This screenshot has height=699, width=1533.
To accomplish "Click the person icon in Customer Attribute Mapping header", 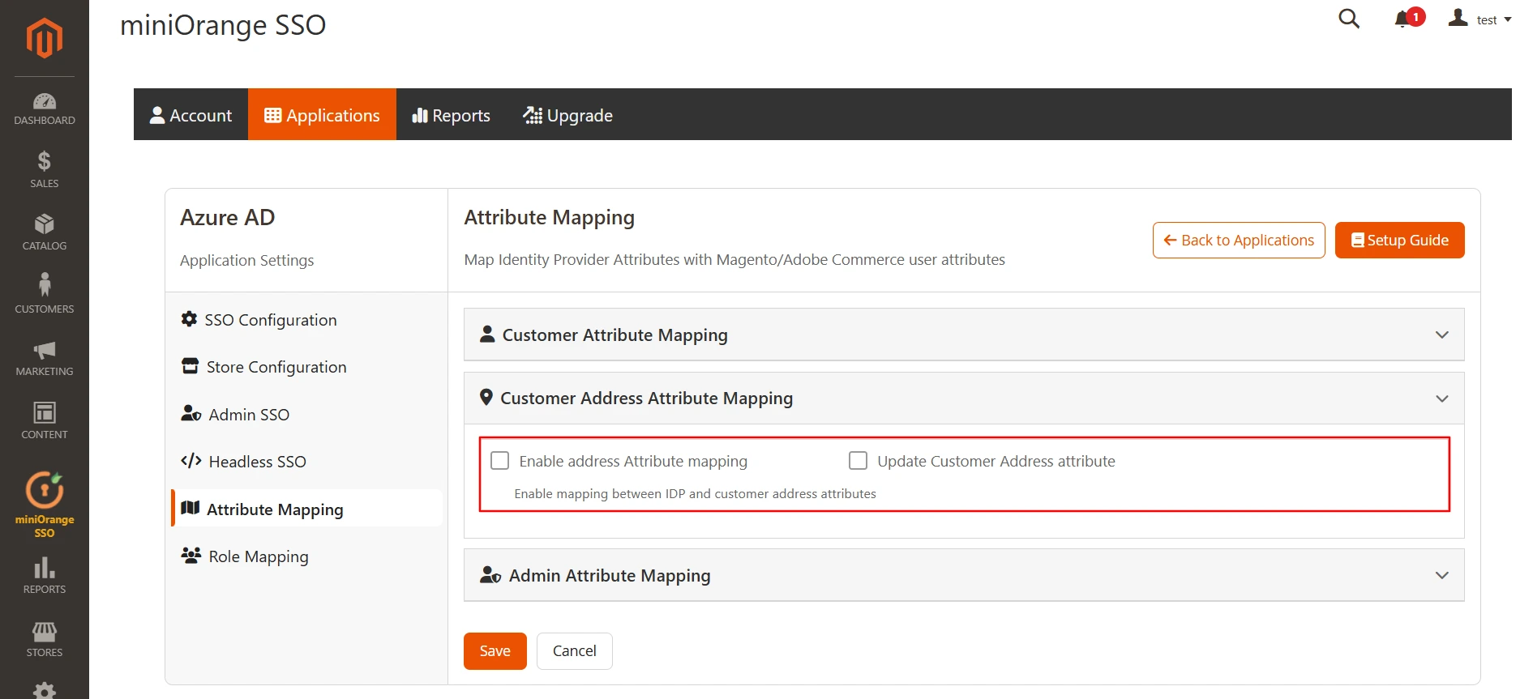I will coord(487,334).
